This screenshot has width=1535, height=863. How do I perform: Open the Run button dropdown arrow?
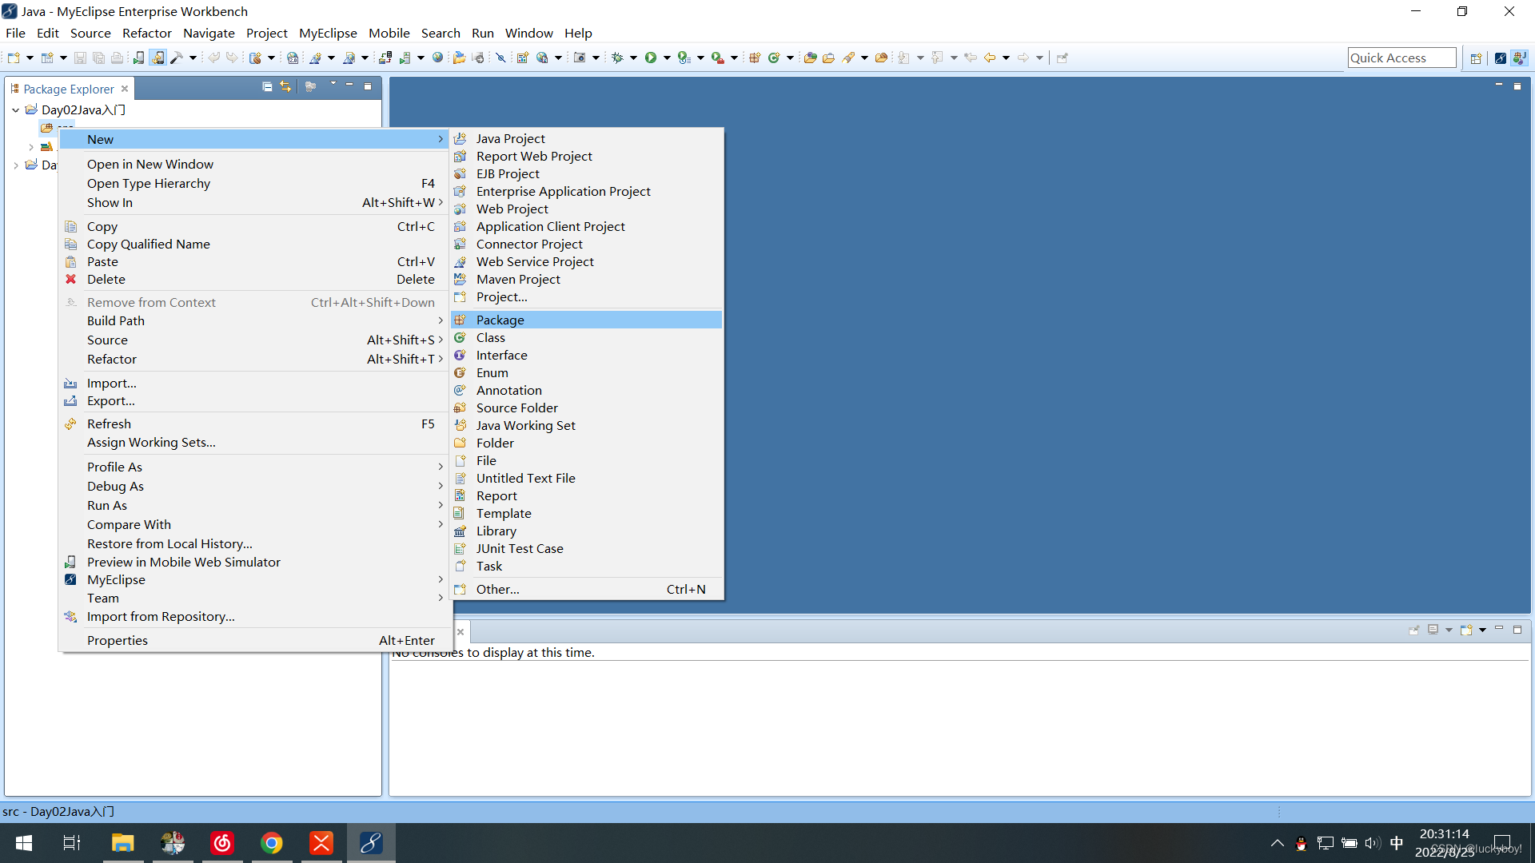tap(667, 58)
